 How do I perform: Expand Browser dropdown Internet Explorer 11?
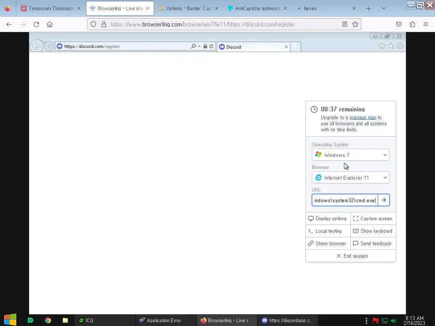pos(351,178)
